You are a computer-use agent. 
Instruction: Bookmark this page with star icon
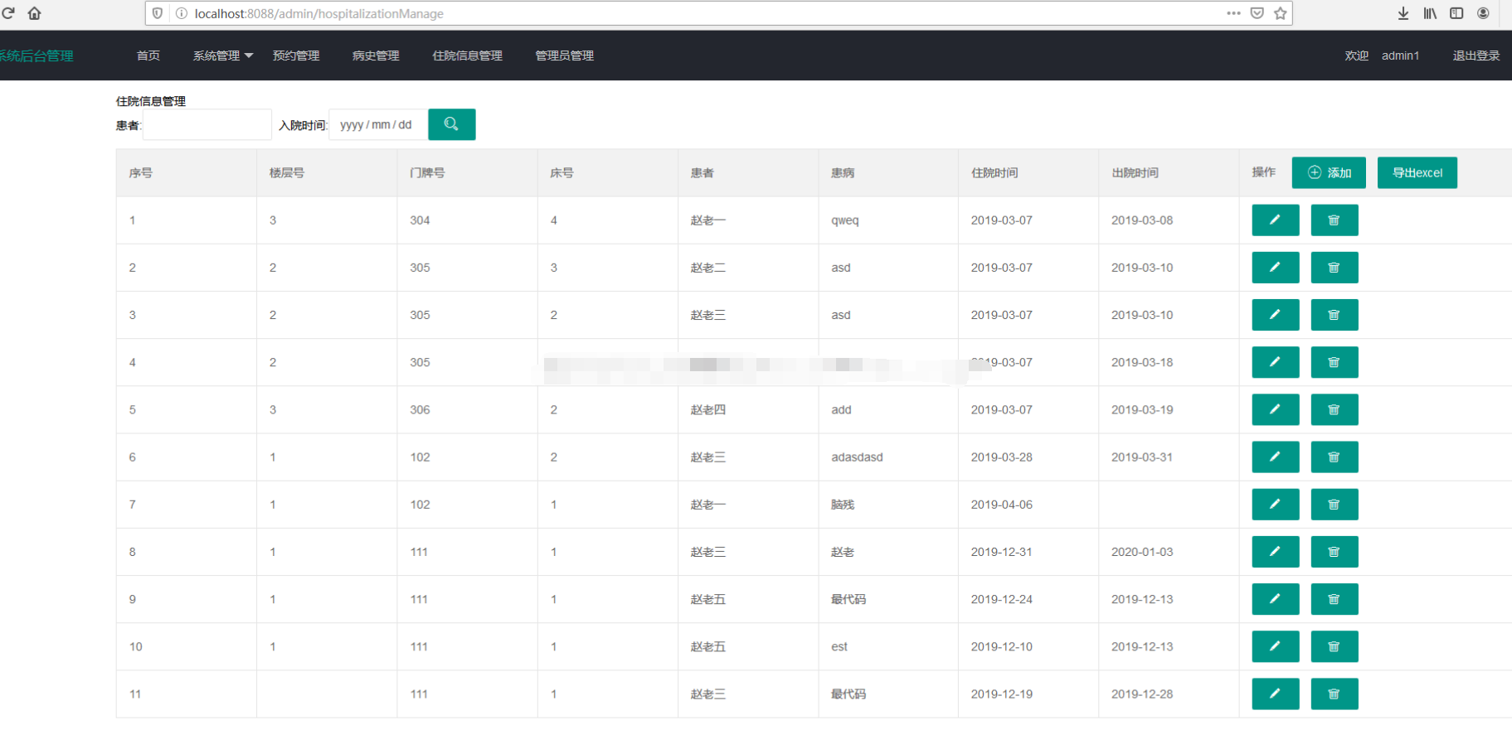[1281, 13]
